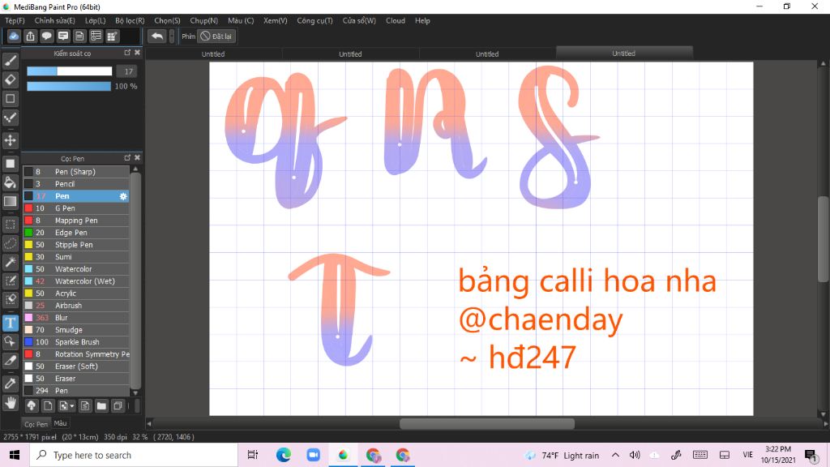
Task: Open settings gear for the selected Pen brush
Action: point(123,196)
